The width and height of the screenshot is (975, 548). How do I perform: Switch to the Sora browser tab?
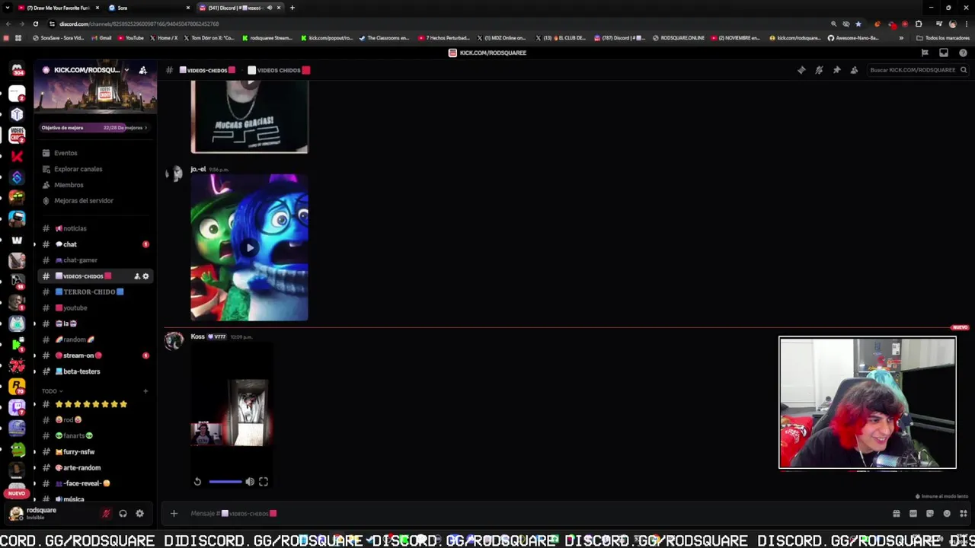(x=149, y=8)
